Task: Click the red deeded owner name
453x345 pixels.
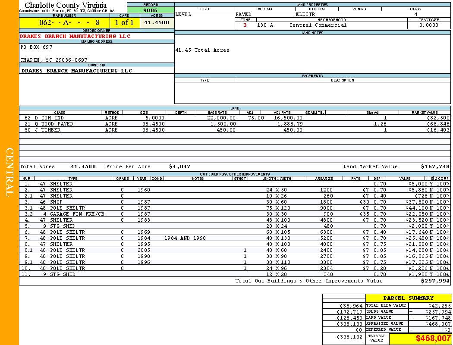Action: click(75, 36)
